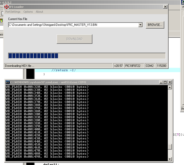Click the DOWNLOAD button
Screen dimensions: 184x165
(74, 39)
